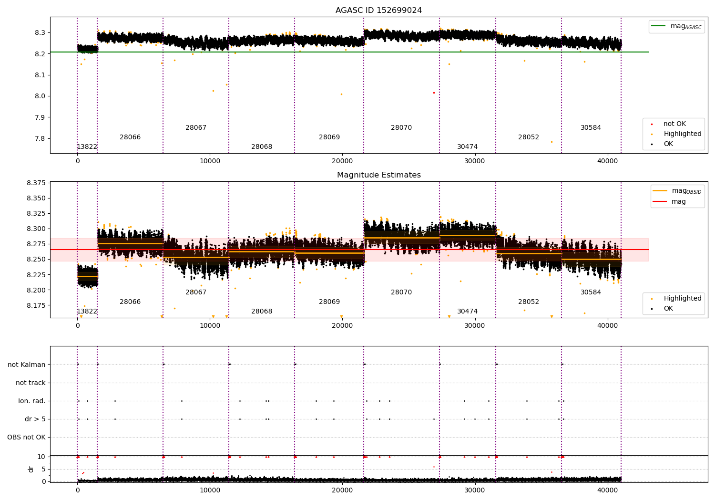Click OBSID 28066 in the Magnitude Estimates panel
The image size is (715, 501).
click(130, 302)
